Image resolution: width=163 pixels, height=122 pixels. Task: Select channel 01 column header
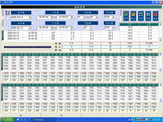[x=6, y=55]
